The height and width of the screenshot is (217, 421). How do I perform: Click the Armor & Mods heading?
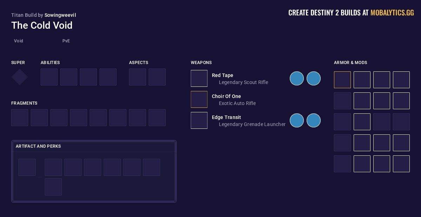pos(350,63)
